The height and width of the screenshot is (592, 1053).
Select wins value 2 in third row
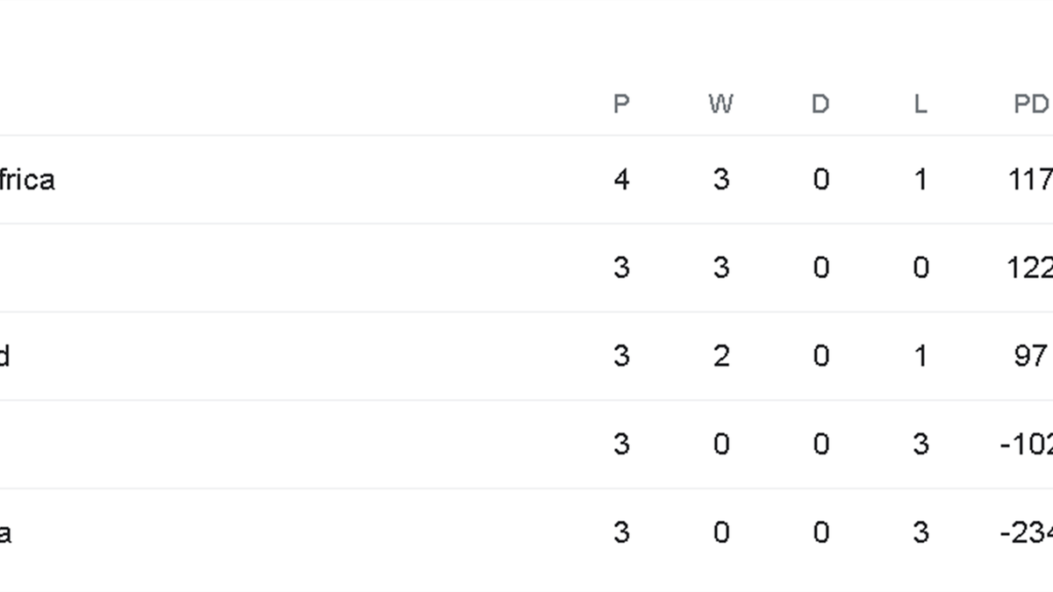[720, 356]
